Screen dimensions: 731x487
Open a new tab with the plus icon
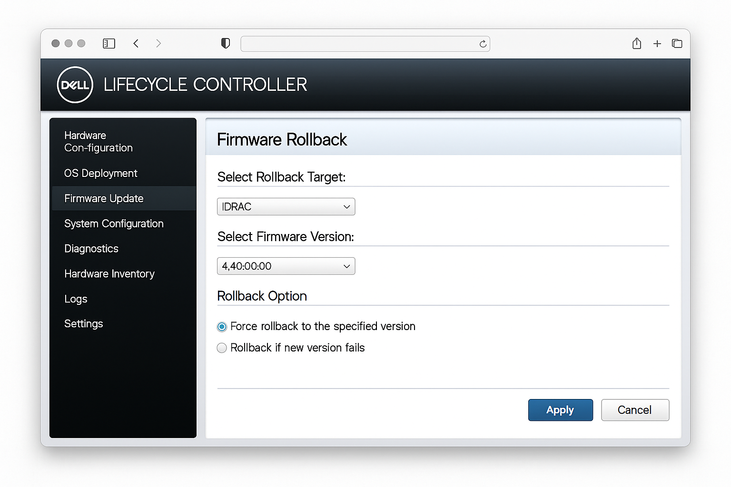click(657, 44)
